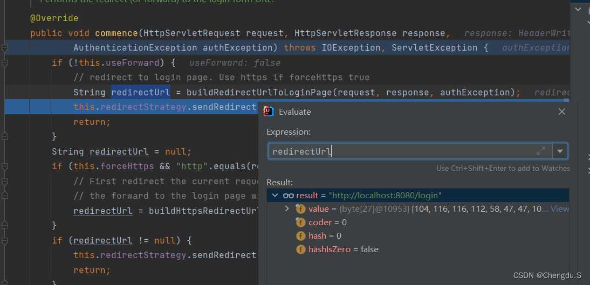This screenshot has height=285, width=590.
Task: Toggle fold marker at if useForward line
Action: (4, 64)
